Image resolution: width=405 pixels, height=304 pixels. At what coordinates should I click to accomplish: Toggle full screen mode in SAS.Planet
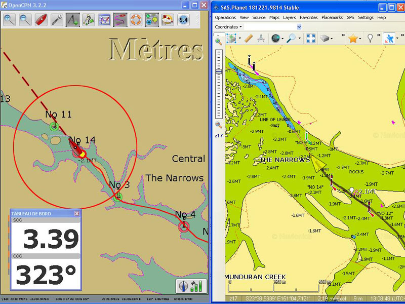(310, 39)
